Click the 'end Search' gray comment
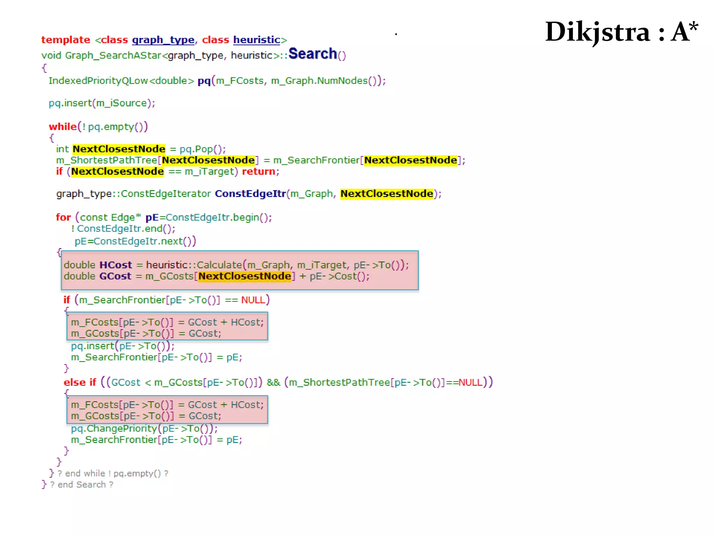Screen dimensions: 714x535 [82, 485]
